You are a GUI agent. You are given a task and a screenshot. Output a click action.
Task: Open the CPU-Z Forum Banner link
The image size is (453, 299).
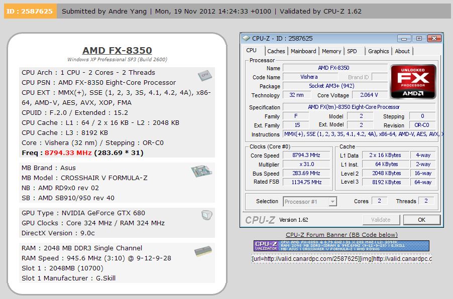pyautogui.click(x=341, y=234)
